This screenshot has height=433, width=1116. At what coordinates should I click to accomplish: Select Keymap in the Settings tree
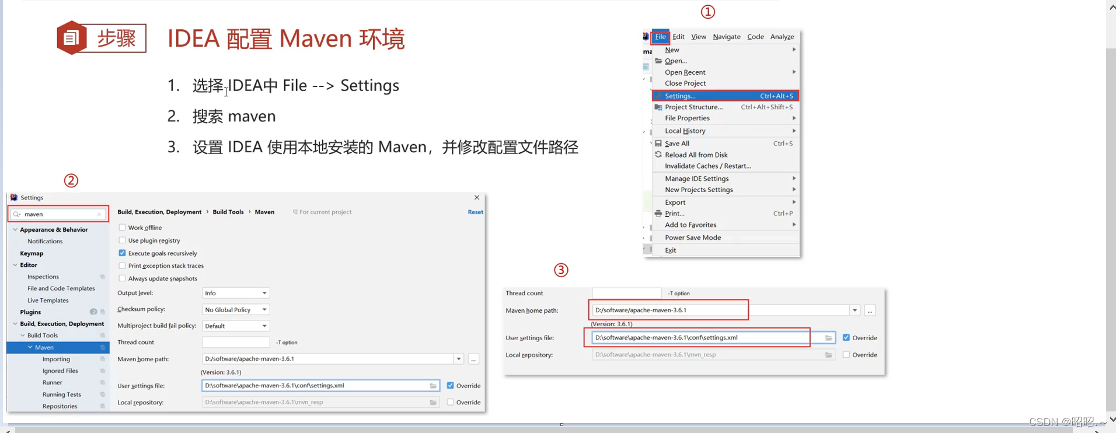[32, 253]
